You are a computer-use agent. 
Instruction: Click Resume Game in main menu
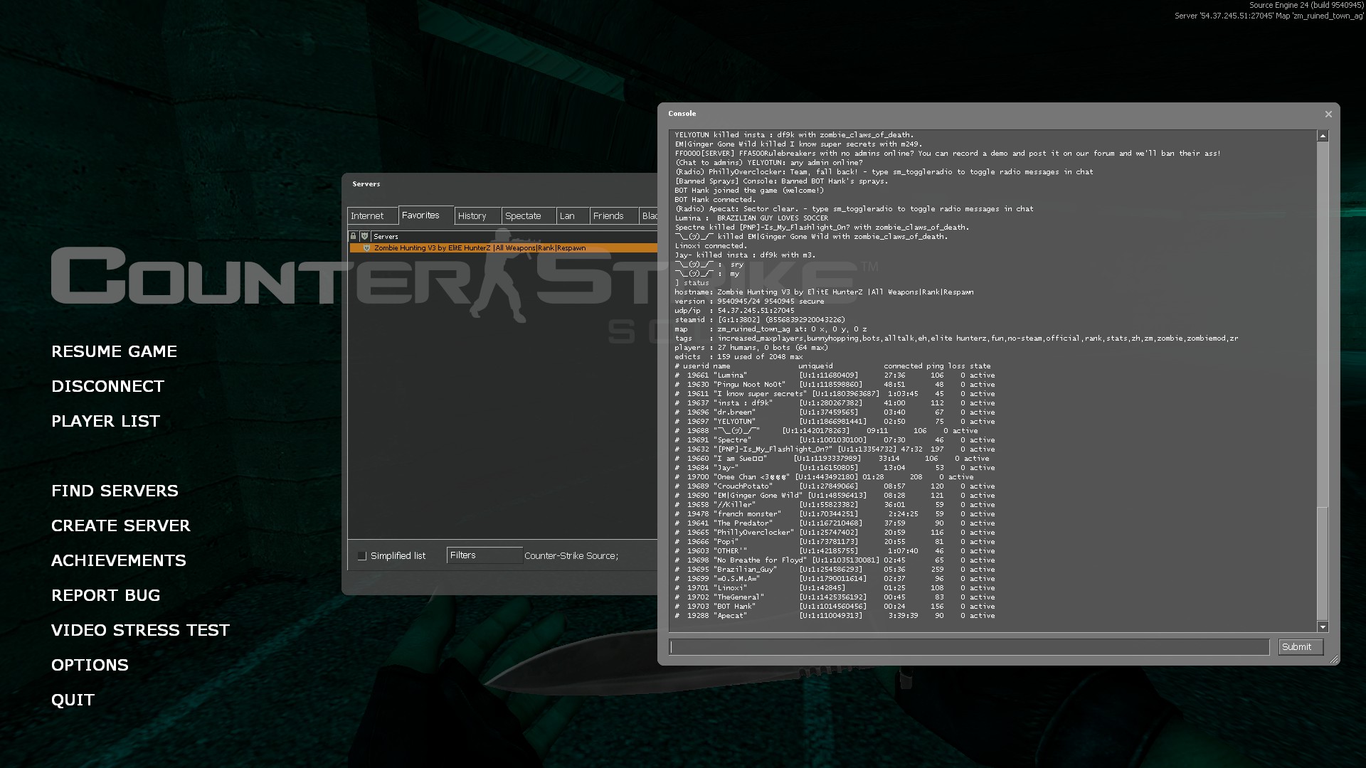(115, 351)
